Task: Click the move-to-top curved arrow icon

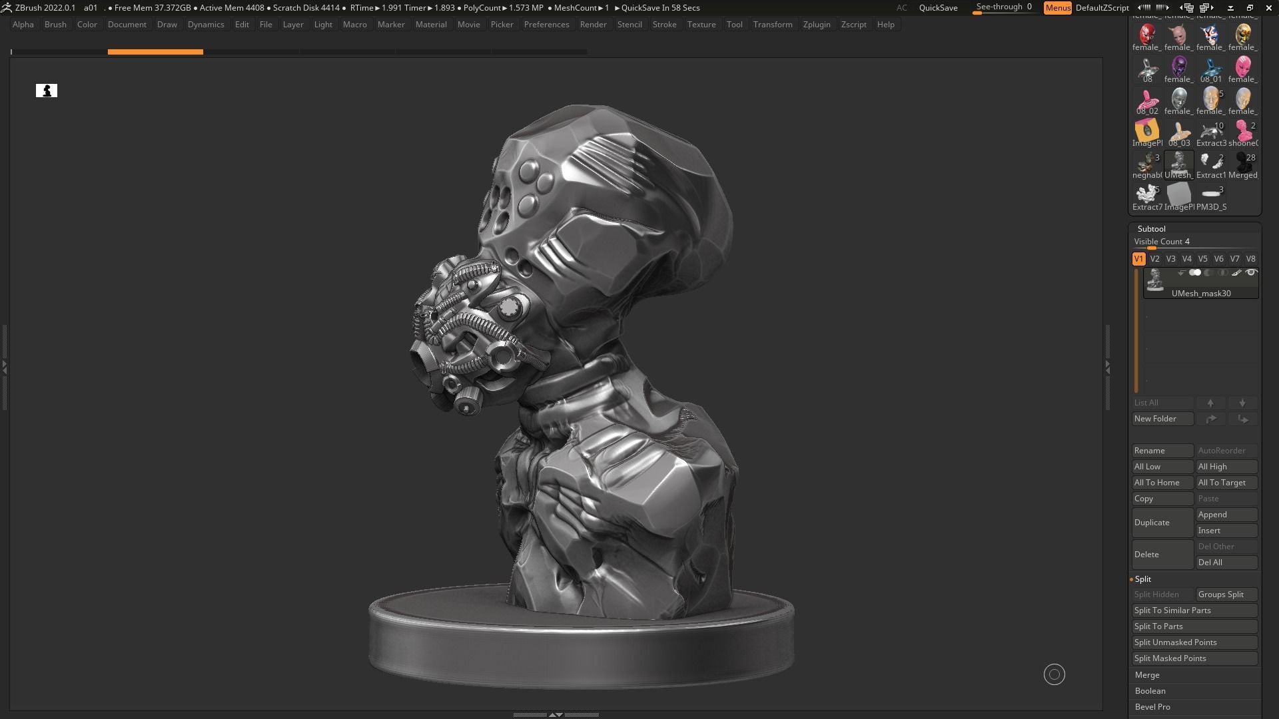Action: [x=1210, y=419]
